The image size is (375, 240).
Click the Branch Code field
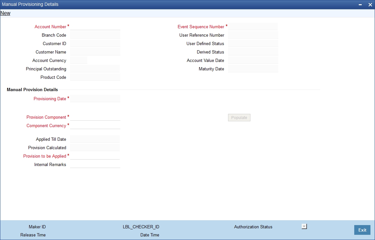tap(95, 35)
